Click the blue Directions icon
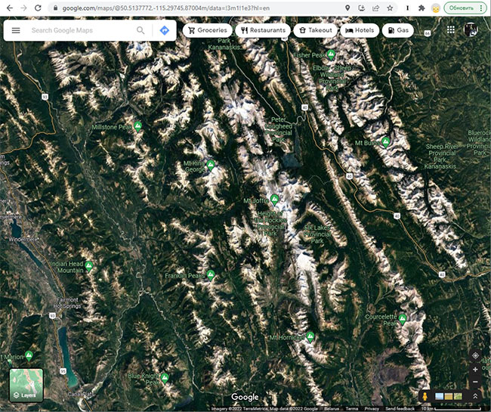The width and height of the screenshot is (491, 412). [x=165, y=30]
